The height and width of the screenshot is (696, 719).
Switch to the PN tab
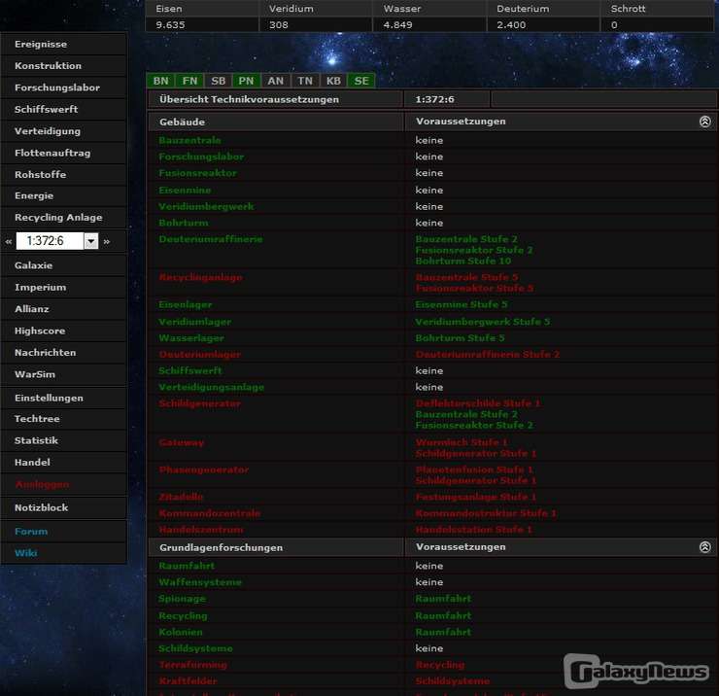[246, 81]
